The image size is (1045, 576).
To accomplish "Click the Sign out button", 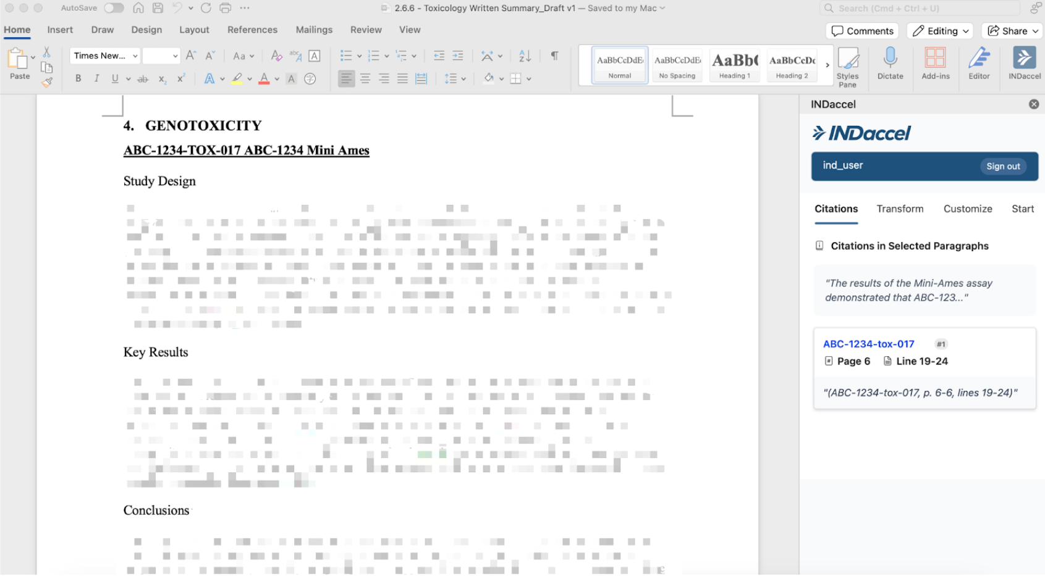I will (1002, 166).
